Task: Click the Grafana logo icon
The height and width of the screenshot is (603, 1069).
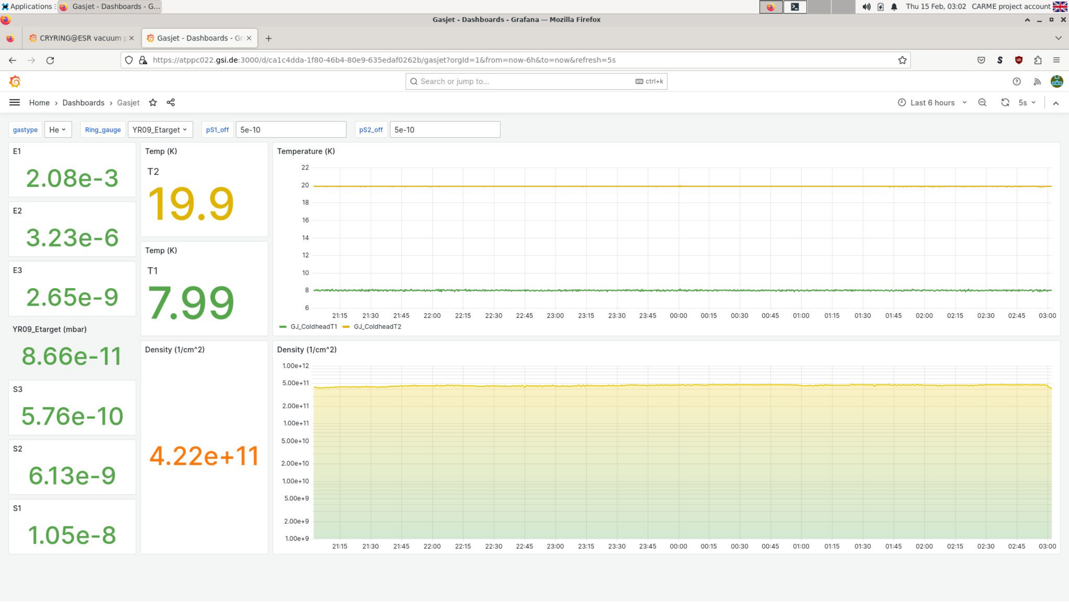Action: (15, 81)
